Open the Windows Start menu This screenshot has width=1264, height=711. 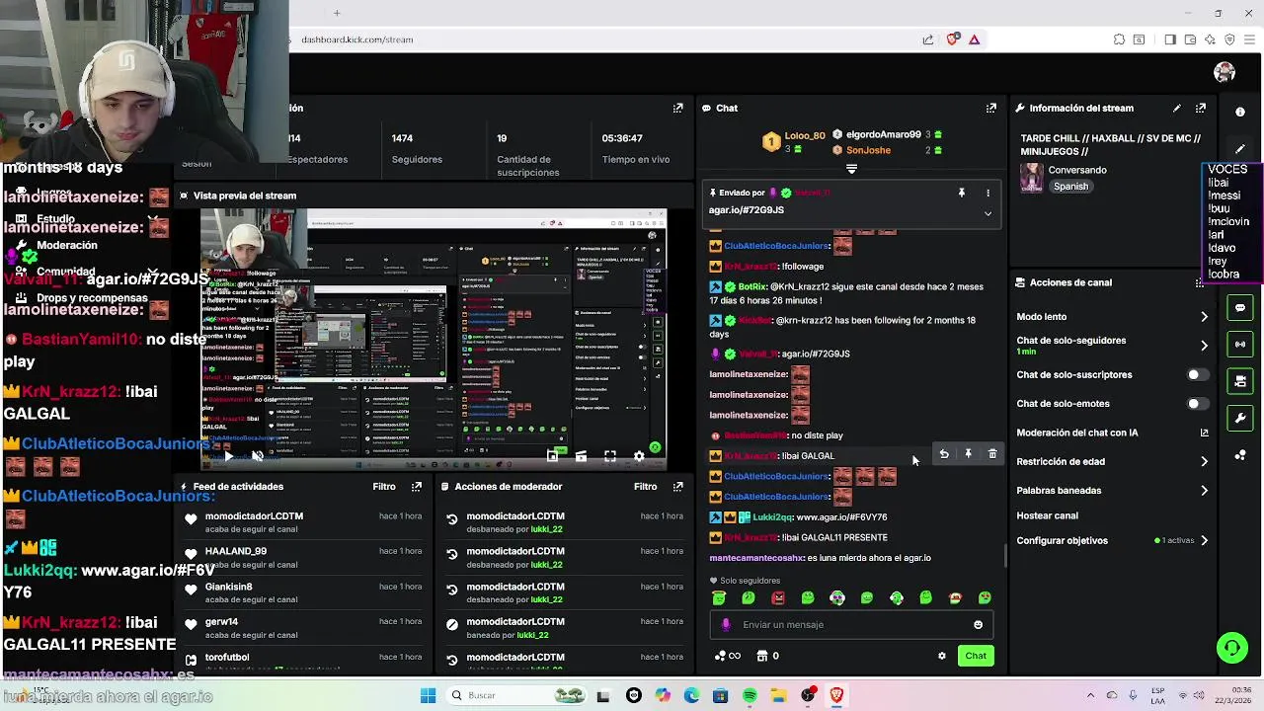coord(428,695)
